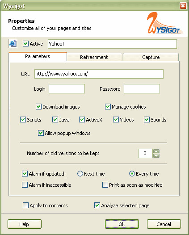The width and height of the screenshot is (189, 235).
Task: Click the page name field containing Yahoo!
Action: click(x=112, y=44)
